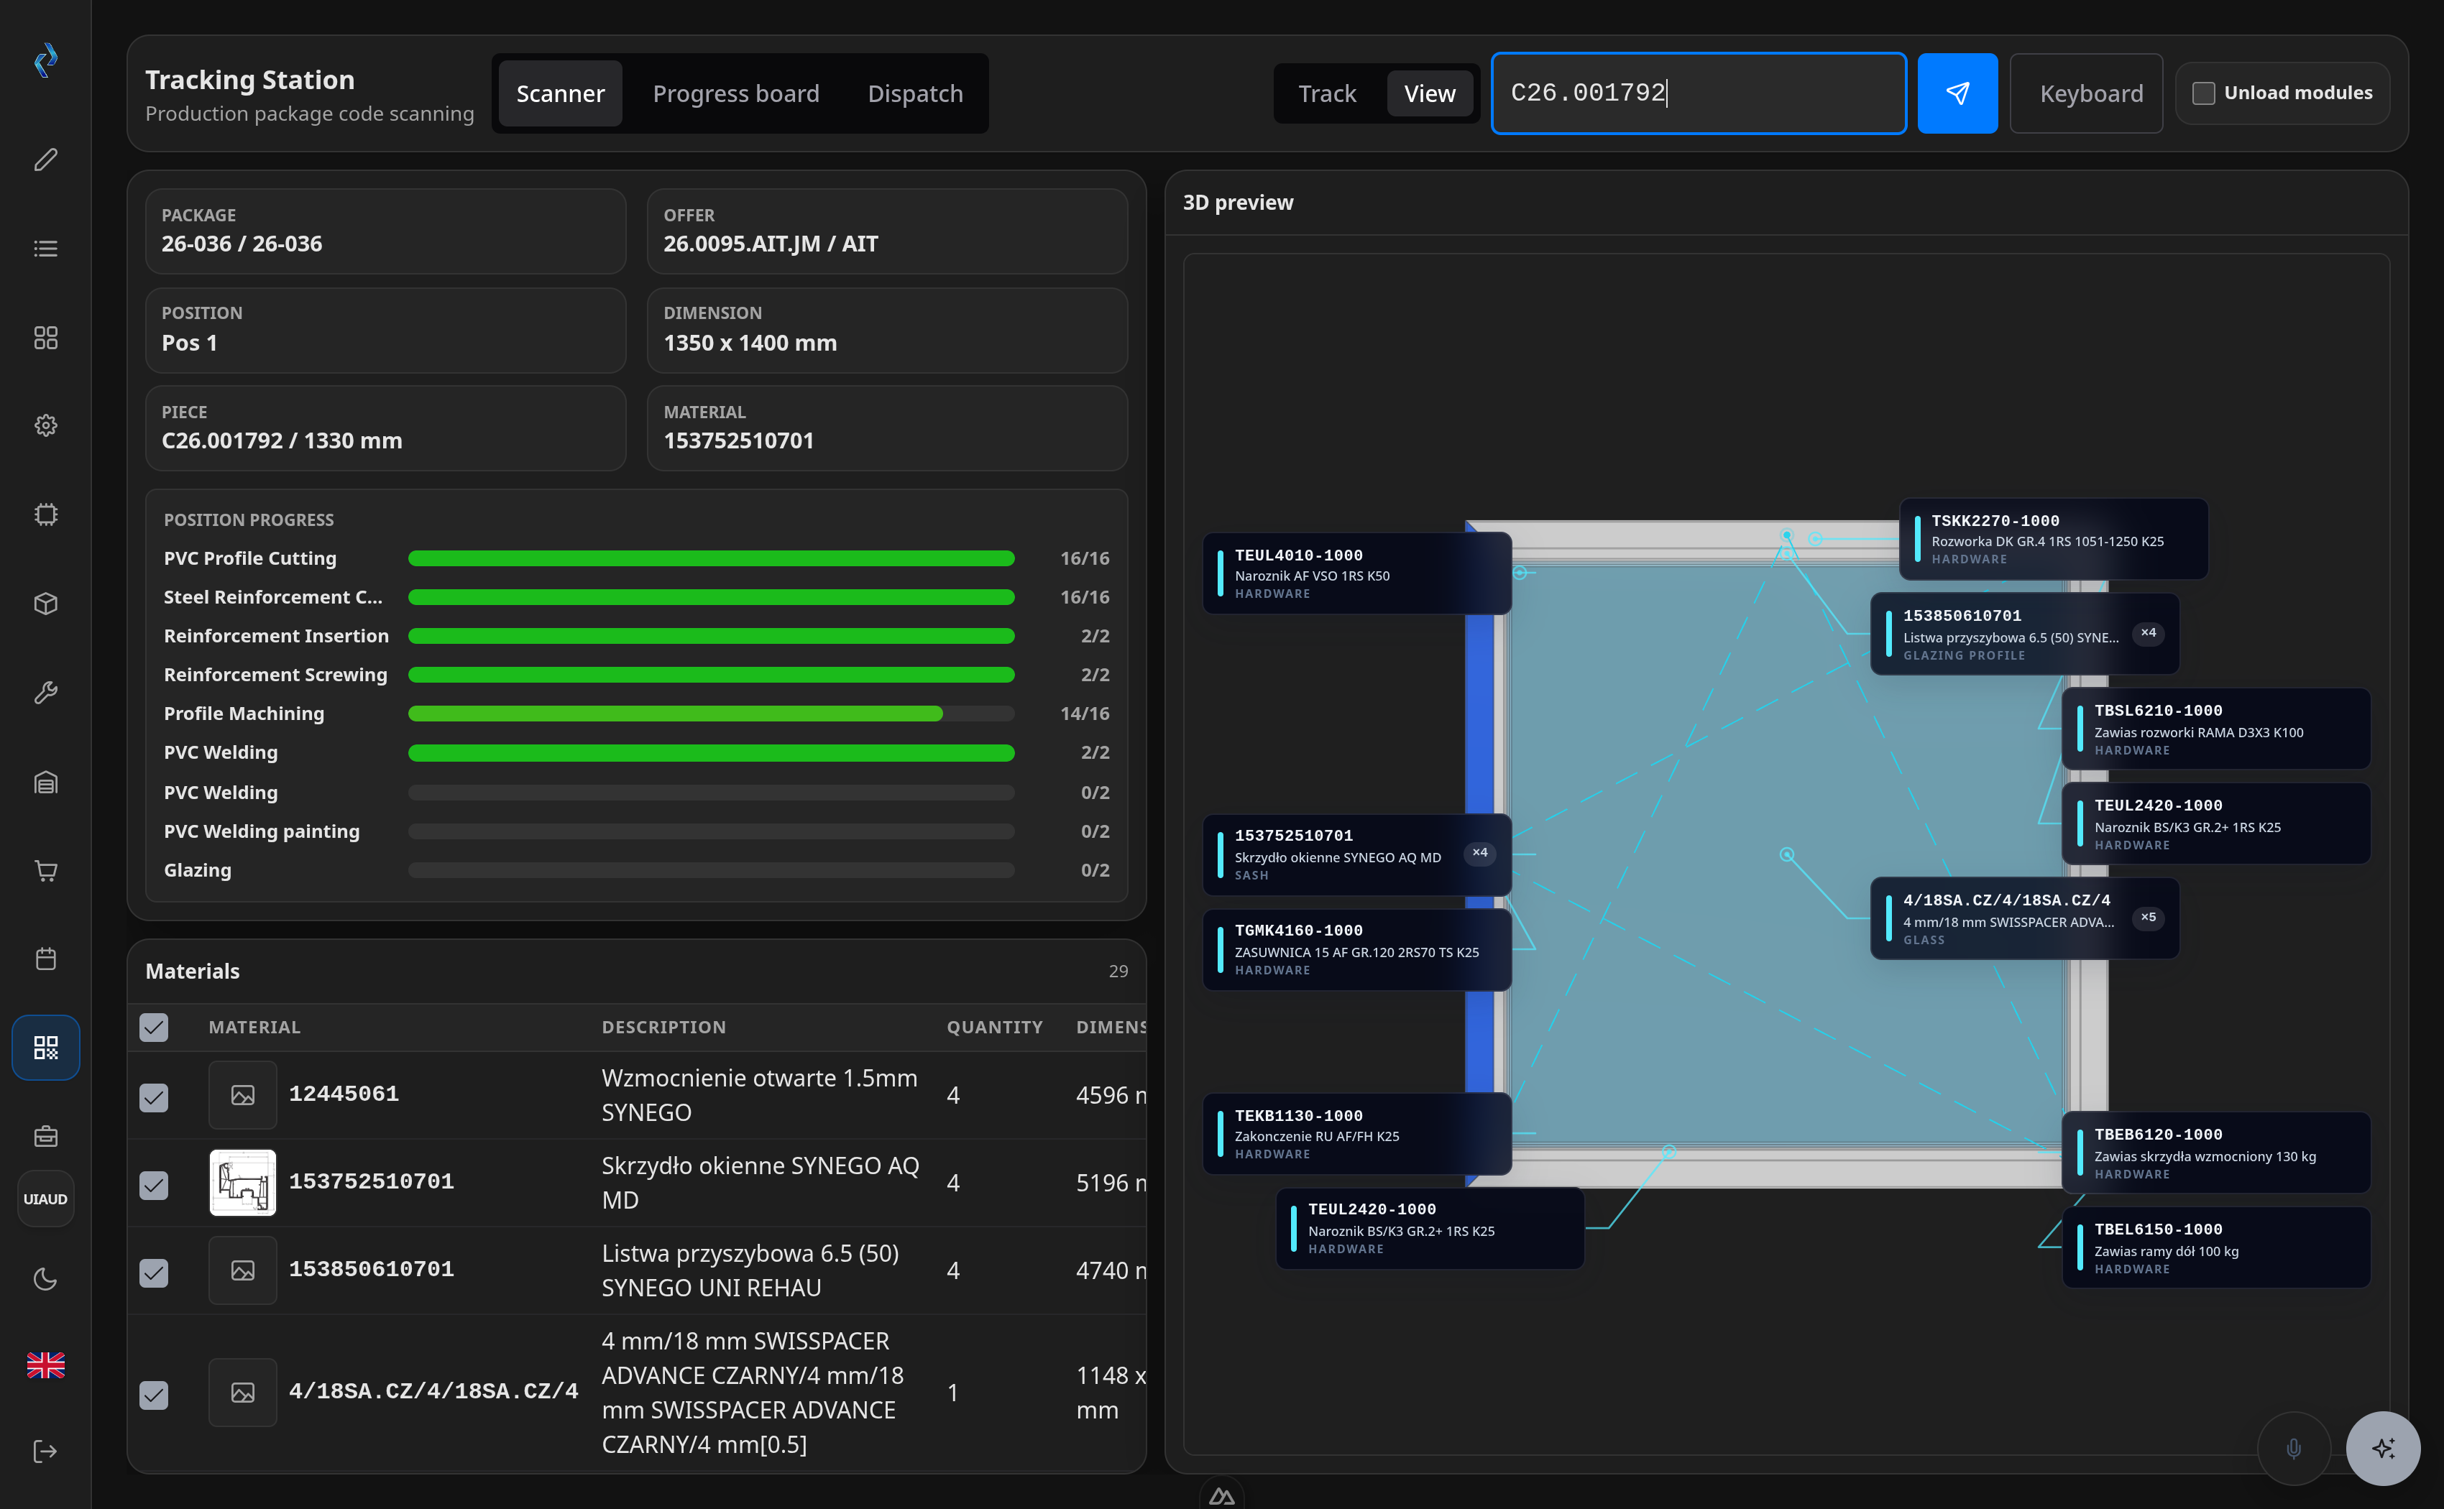This screenshot has width=2444, height=1509.
Task: Switch to the Dispatch tab
Action: tap(914, 93)
